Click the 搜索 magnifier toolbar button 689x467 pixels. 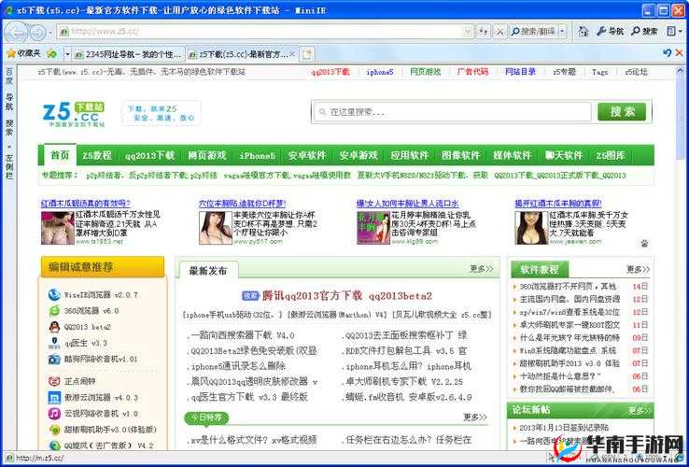coord(644,31)
